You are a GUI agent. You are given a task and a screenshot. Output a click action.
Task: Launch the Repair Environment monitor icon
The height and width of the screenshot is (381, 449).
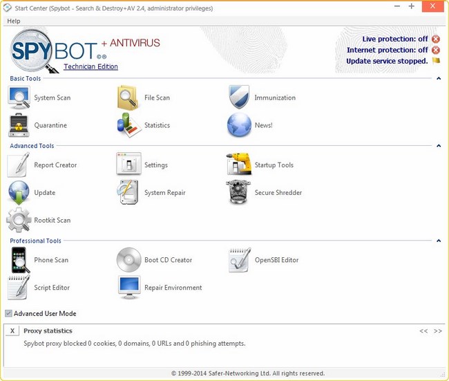click(x=129, y=288)
